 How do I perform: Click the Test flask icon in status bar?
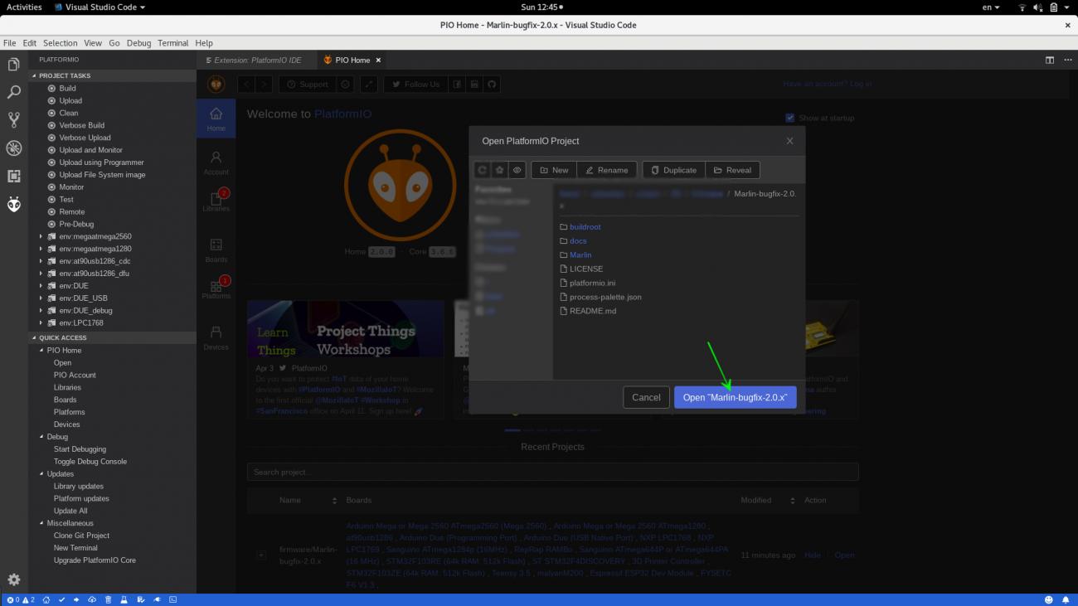(124, 599)
